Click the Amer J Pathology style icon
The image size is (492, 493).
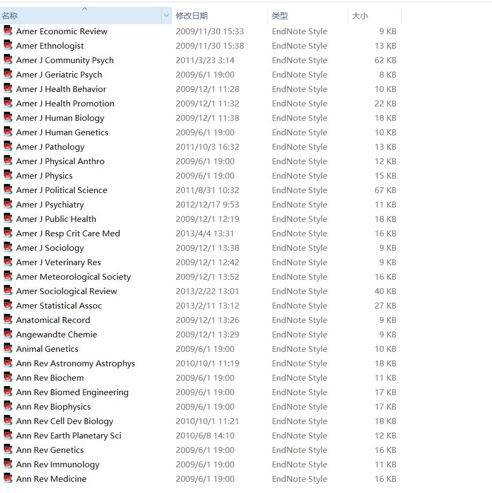8,146
